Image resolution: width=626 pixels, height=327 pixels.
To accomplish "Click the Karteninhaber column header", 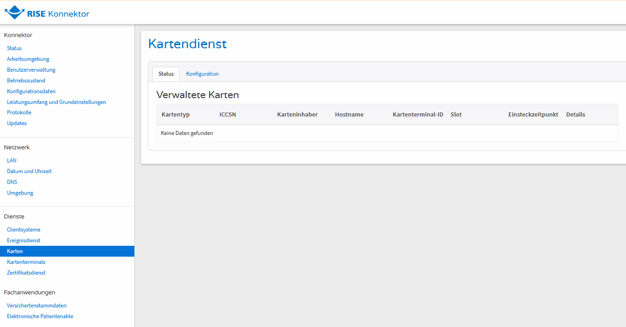I will (297, 114).
